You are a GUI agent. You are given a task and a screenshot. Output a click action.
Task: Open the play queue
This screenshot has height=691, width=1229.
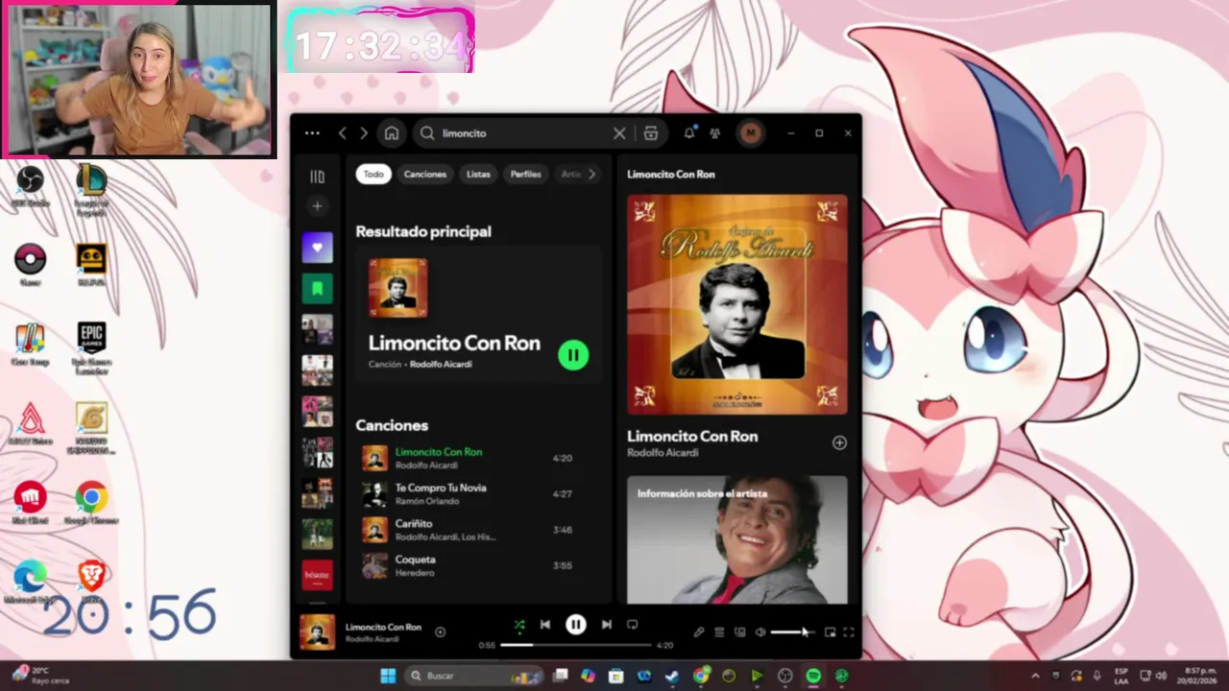point(719,631)
